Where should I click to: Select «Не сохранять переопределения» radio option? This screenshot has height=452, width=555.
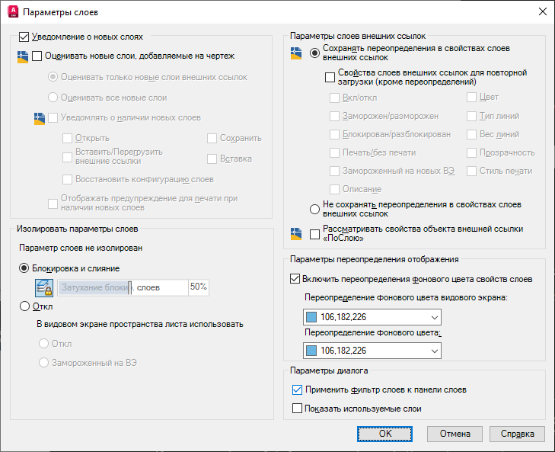click(x=315, y=209)
